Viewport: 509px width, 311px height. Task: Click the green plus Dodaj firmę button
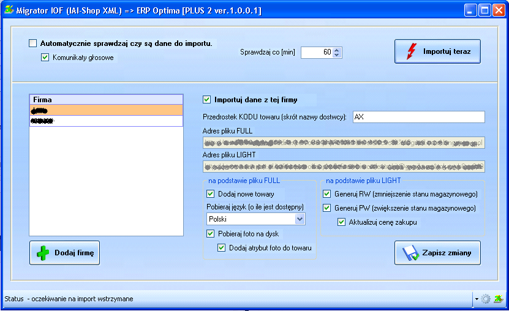point(64,253)
